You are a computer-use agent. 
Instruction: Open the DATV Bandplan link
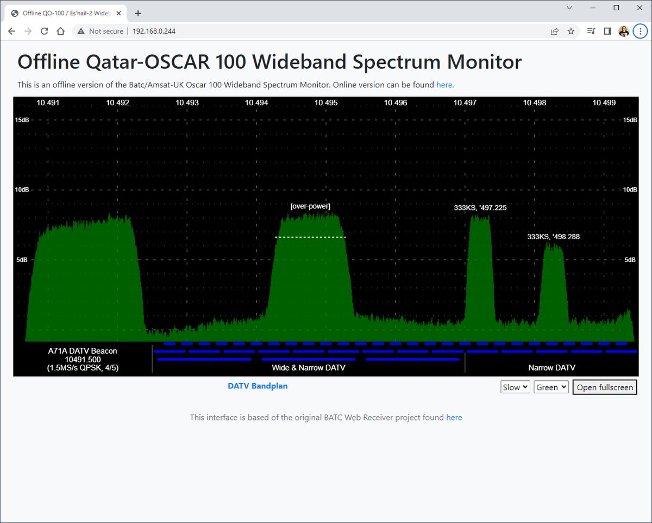[258, 386]
